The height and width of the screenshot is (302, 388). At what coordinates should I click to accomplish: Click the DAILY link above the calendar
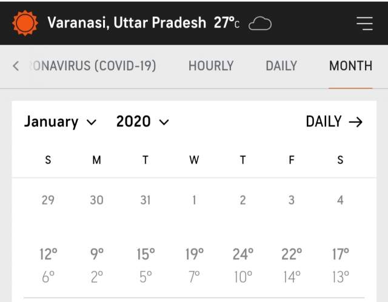[324, 122]
